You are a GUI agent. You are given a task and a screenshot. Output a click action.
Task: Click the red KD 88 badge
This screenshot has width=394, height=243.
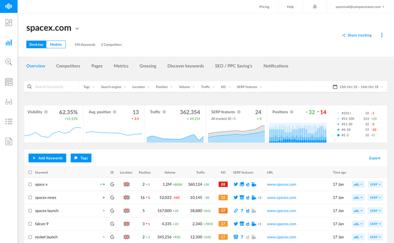(223, 184)
